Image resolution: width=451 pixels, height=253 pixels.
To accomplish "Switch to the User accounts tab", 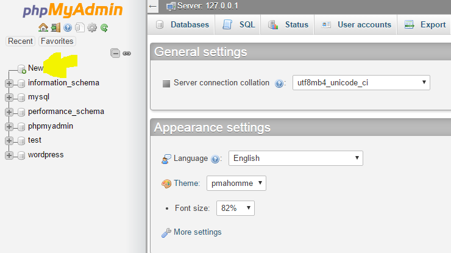I will tap(355, 25).
